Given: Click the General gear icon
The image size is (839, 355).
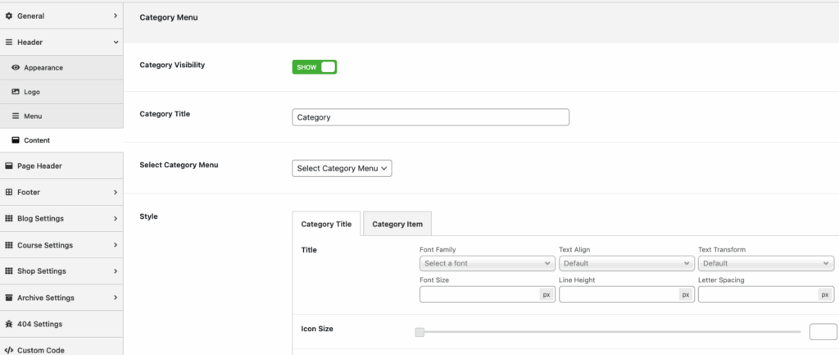Looking at the screenshot, I should [x=9, y=16].
